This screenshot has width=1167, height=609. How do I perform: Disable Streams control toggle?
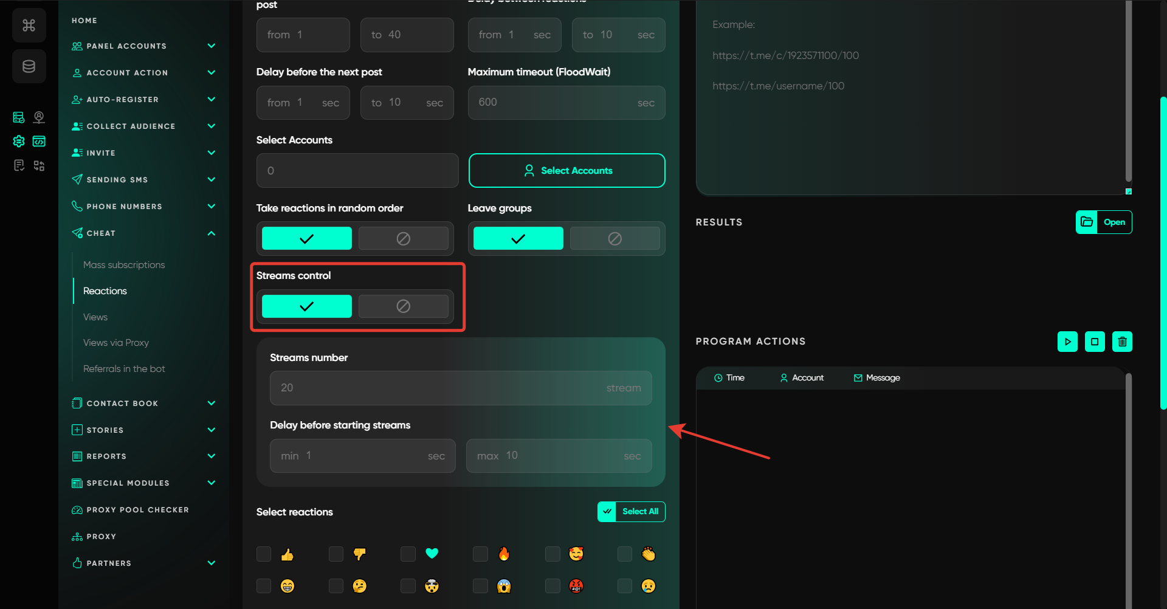403,306
